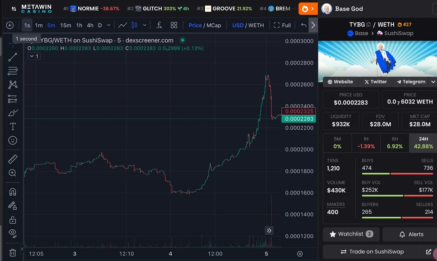Select the XABCD pattern tool
Screen dimensions: 437x261
(x=13, y=84)
